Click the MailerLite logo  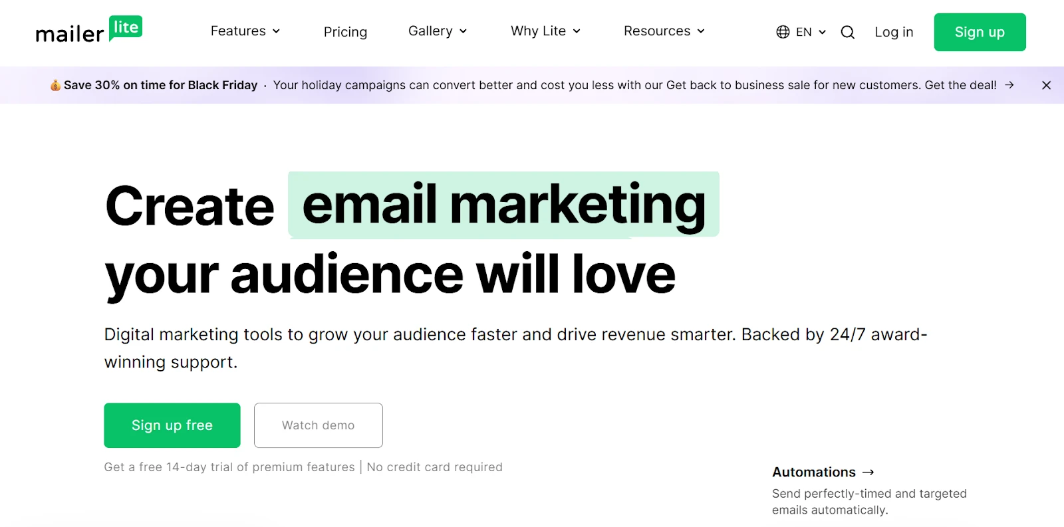[88, 31]
